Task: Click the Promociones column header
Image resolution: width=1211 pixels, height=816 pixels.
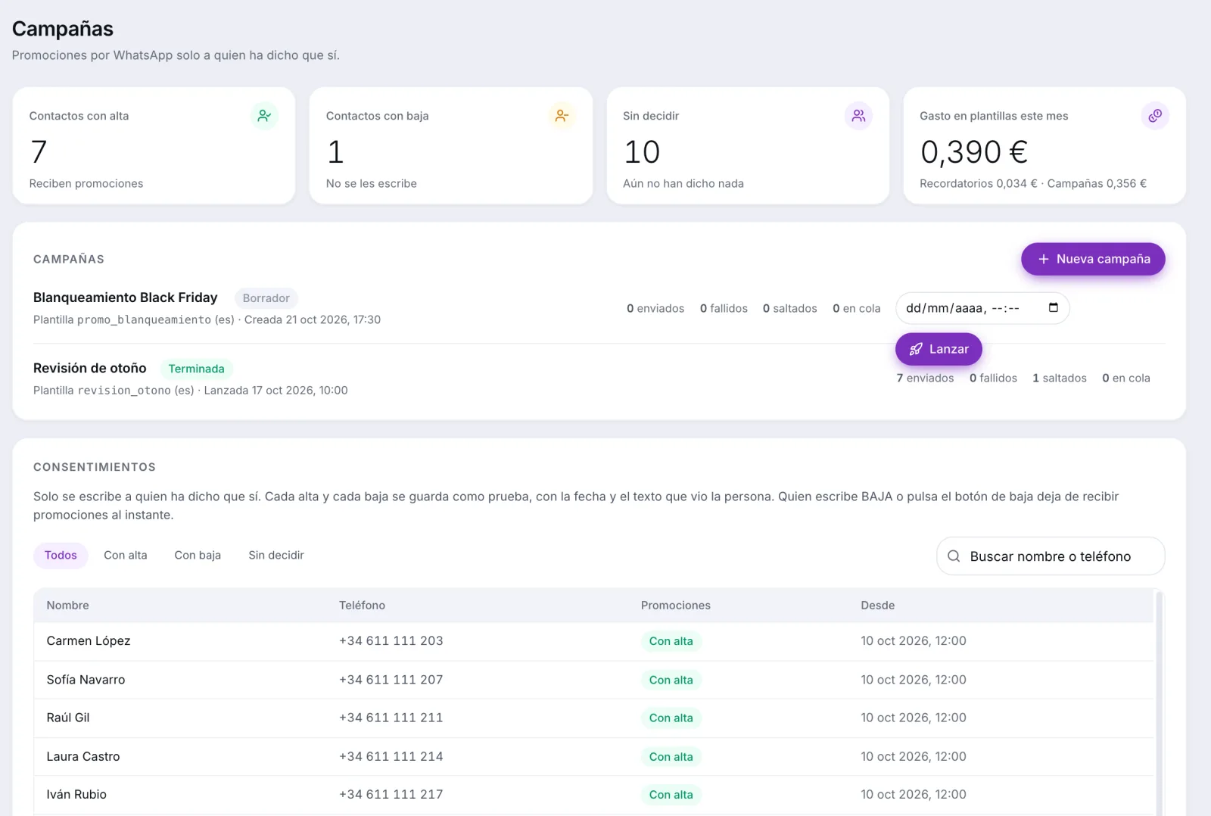Action: [x=676, y=606]
